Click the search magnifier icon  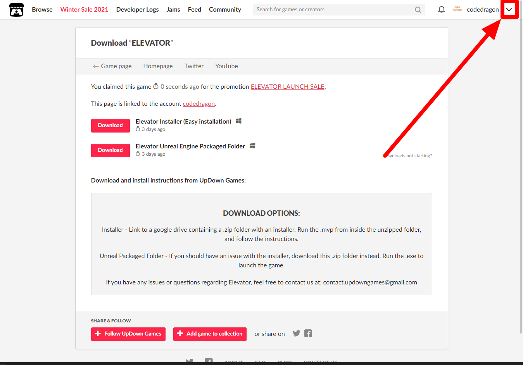(x=418, y=10)
